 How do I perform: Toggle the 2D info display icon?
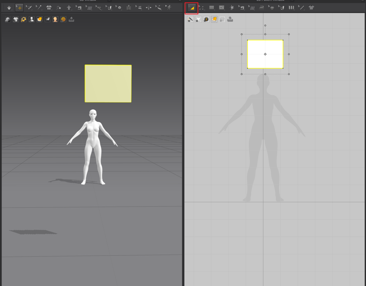206,20
